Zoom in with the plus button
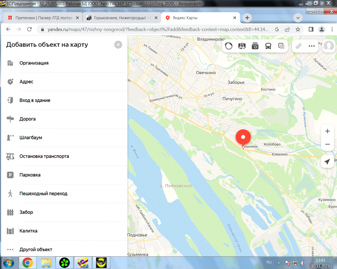The image size is (337, 269). [327, 131]
